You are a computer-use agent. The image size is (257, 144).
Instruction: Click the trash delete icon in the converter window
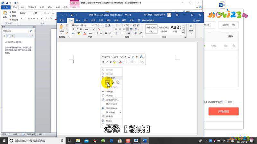[x=234, y=46]
